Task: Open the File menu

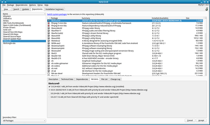Action: 4,5
